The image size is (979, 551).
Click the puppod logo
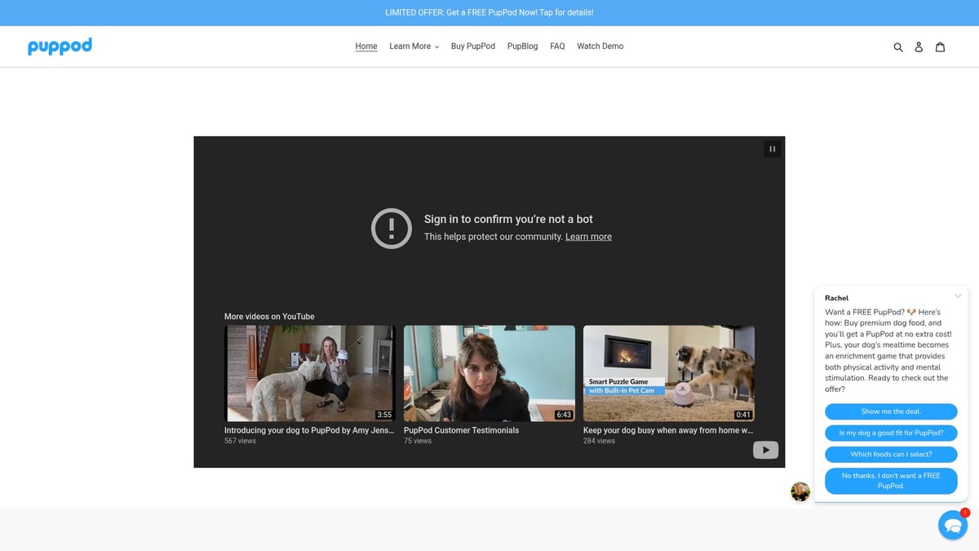click(60, 47)
